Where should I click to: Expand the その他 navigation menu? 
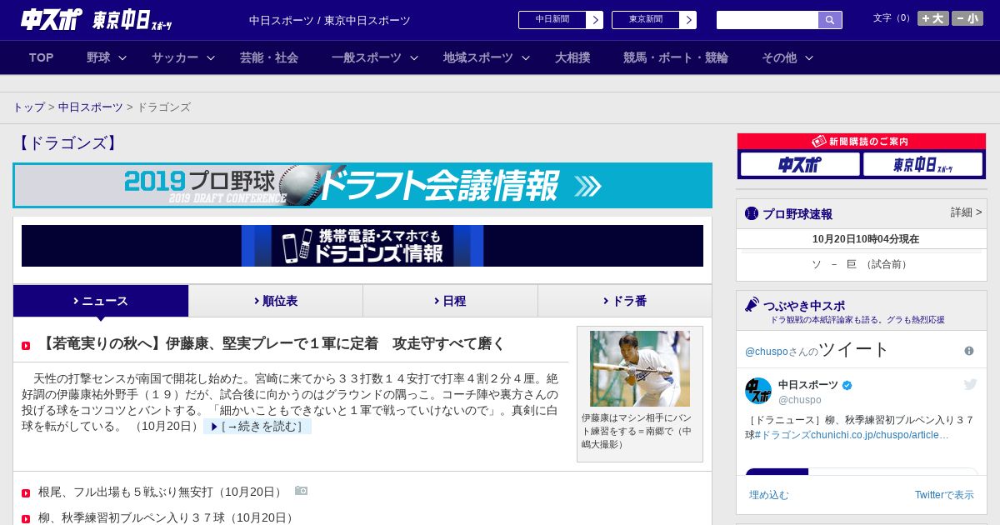787,57
